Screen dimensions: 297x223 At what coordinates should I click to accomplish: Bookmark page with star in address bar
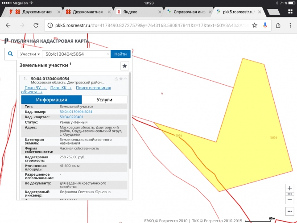tap(255, 25)
